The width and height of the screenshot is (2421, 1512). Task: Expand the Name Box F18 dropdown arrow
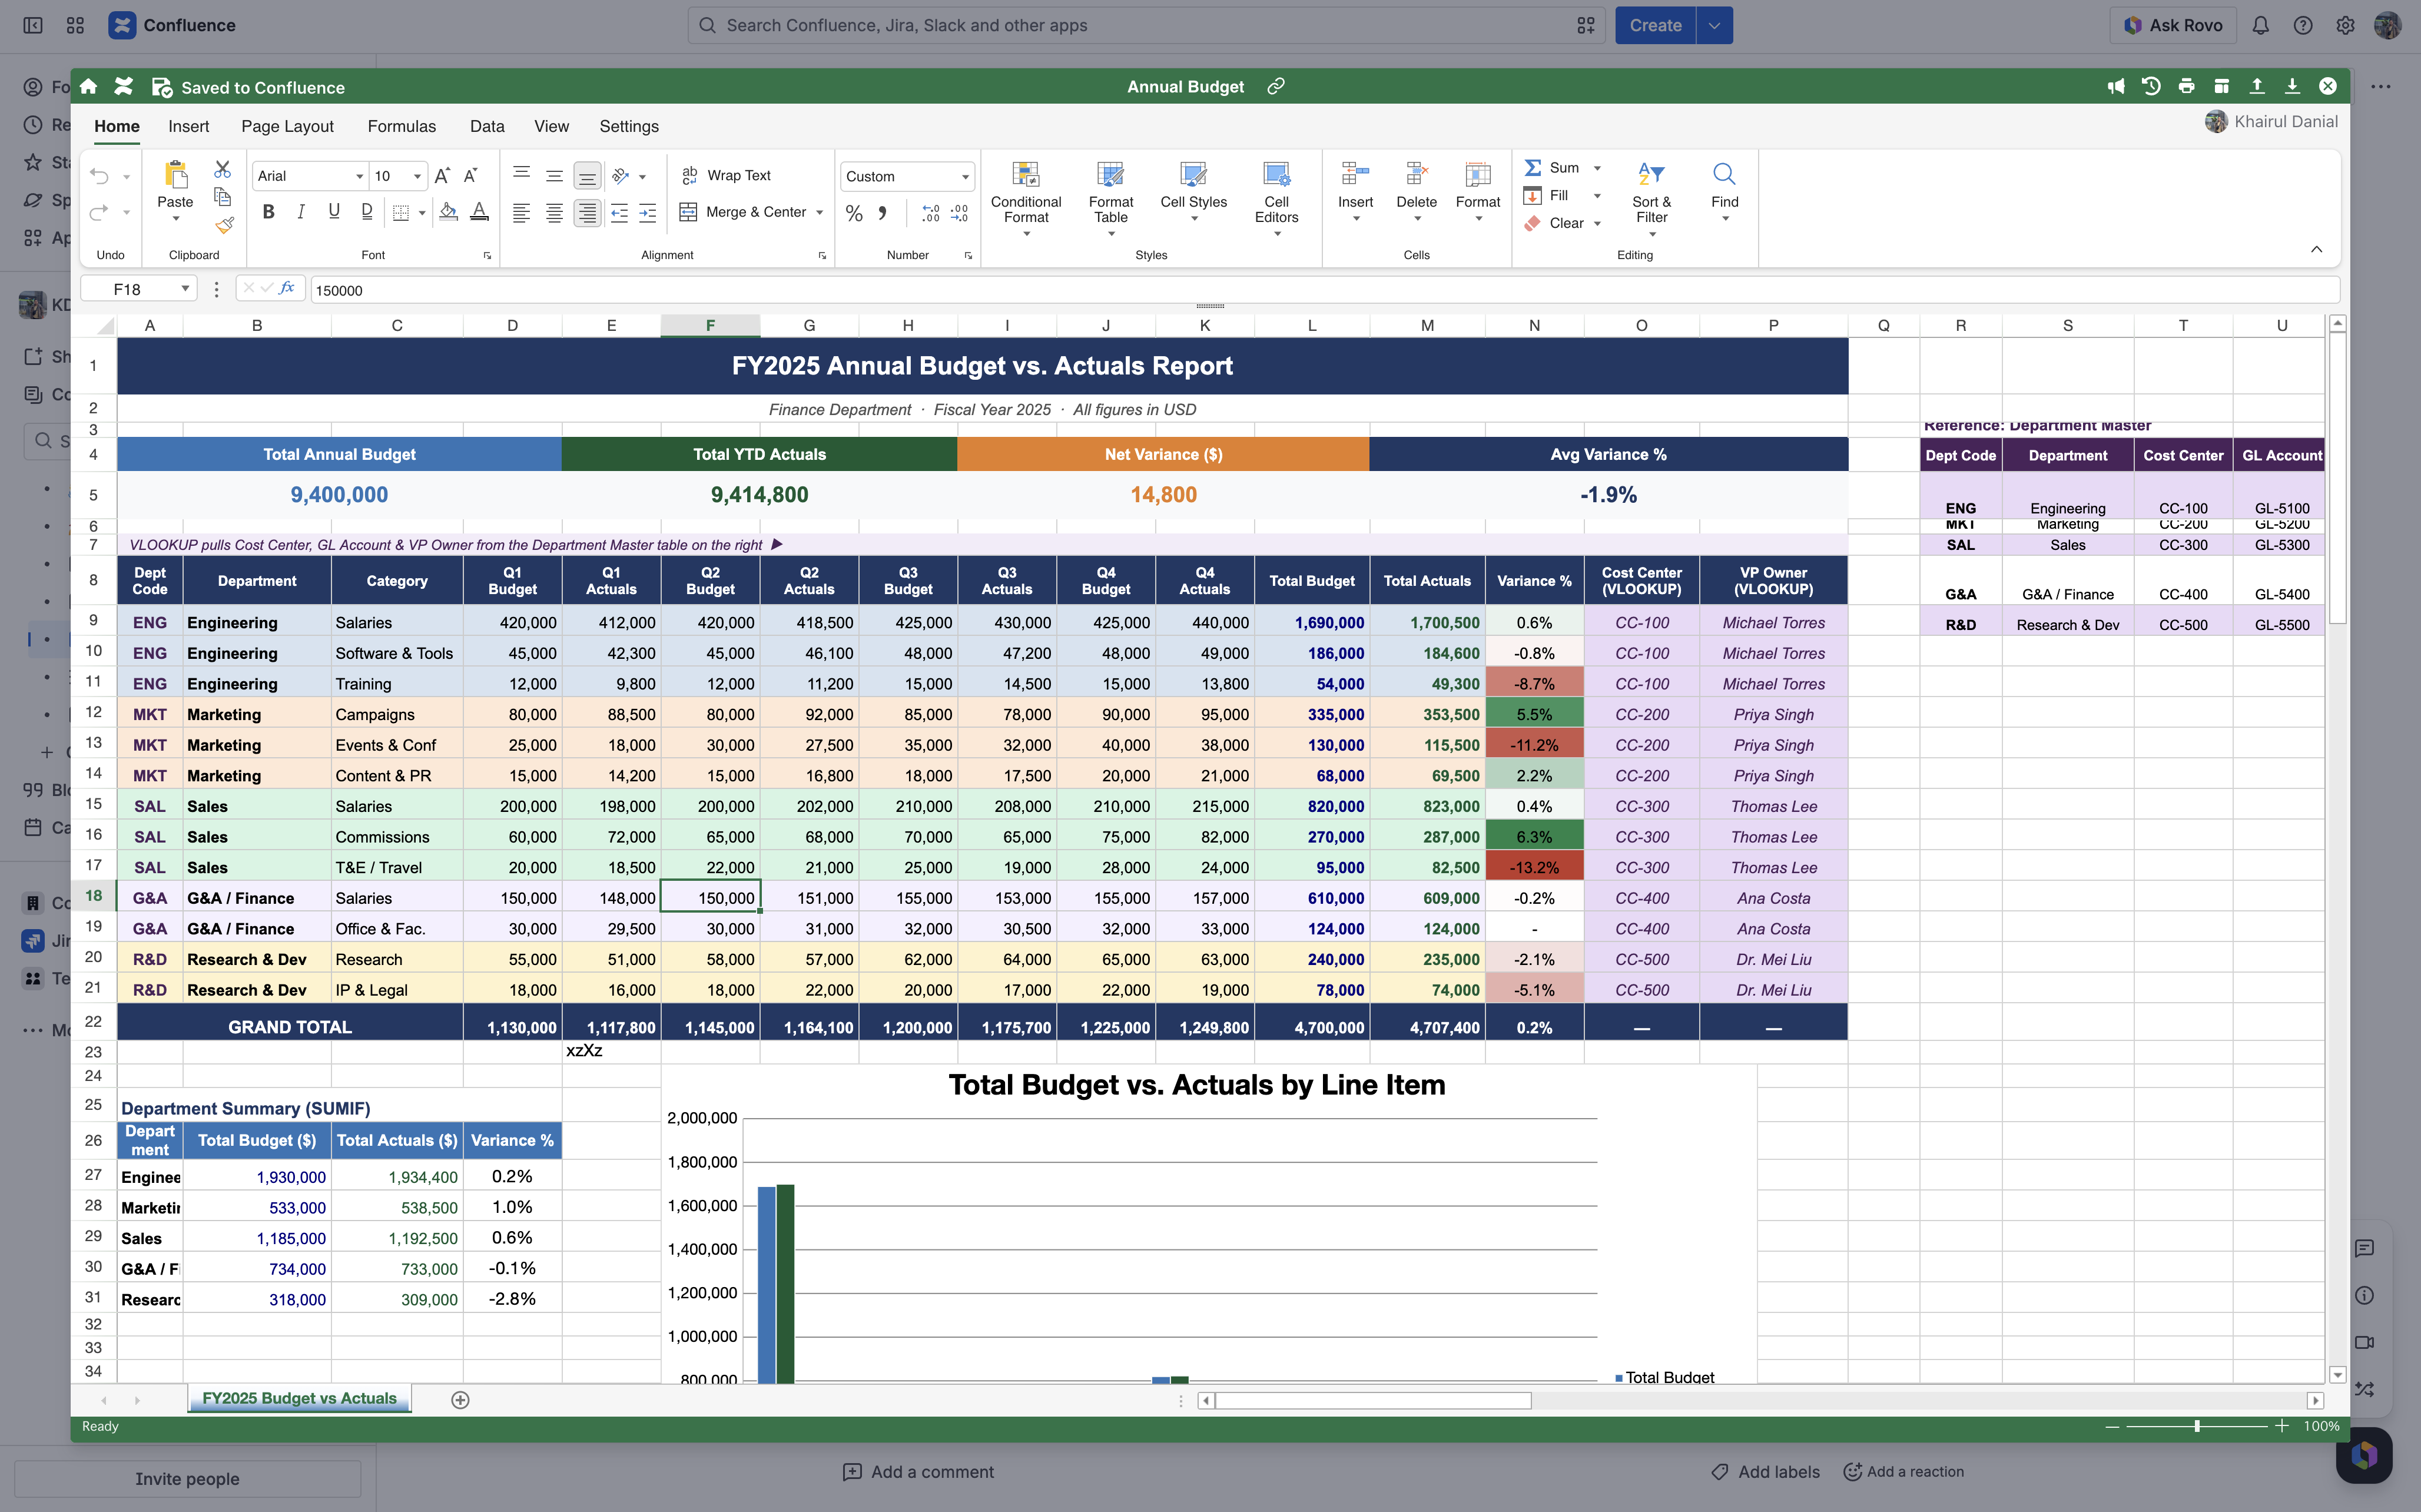tap(185, 289)
